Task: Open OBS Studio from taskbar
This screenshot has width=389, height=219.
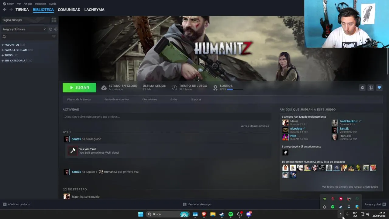Action: click(x=239, y=214)
